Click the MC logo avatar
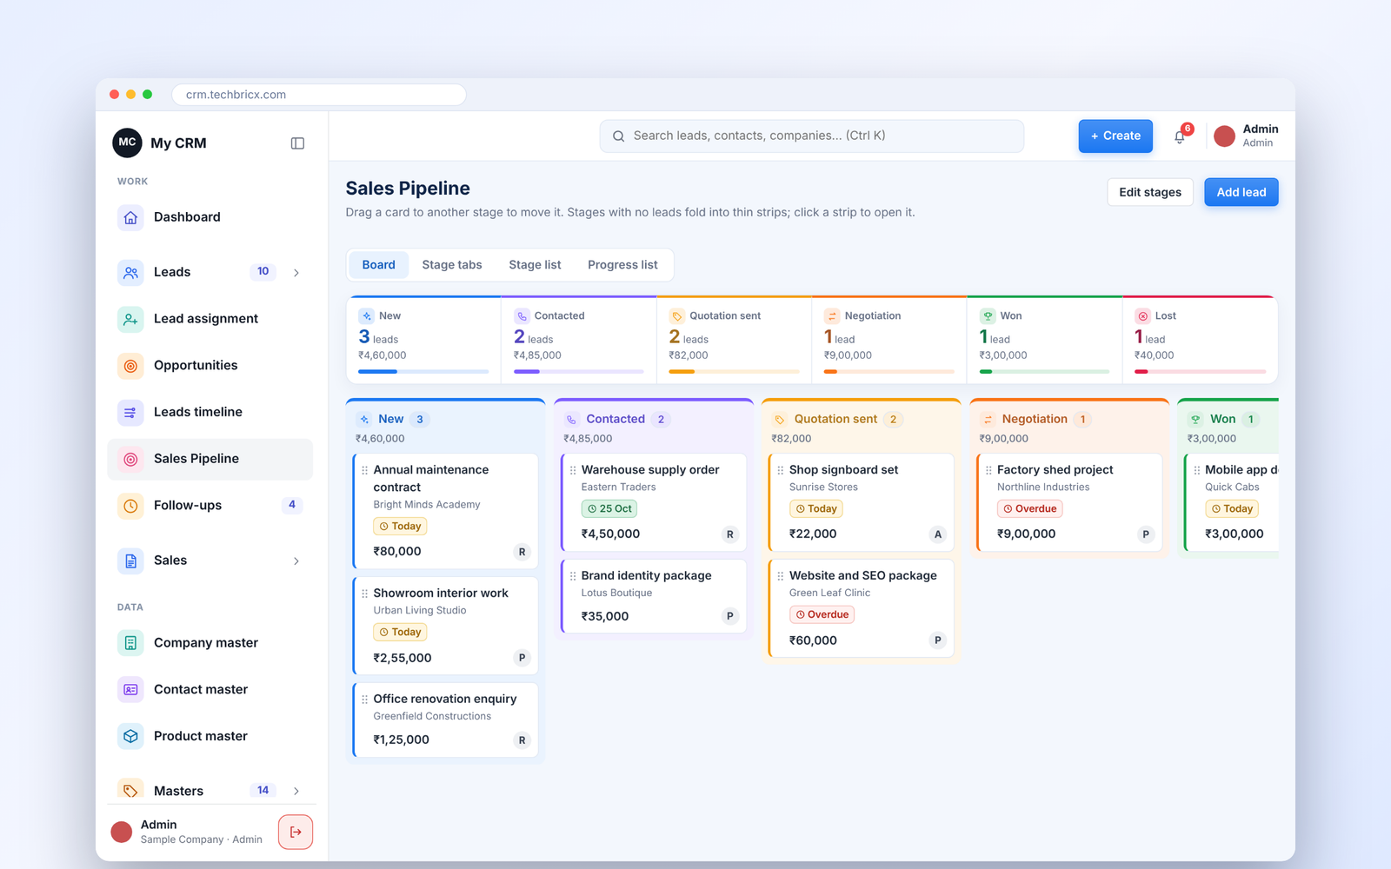Image resolution: width=1391 pixels, height=869 pixels. pos(127,143)
